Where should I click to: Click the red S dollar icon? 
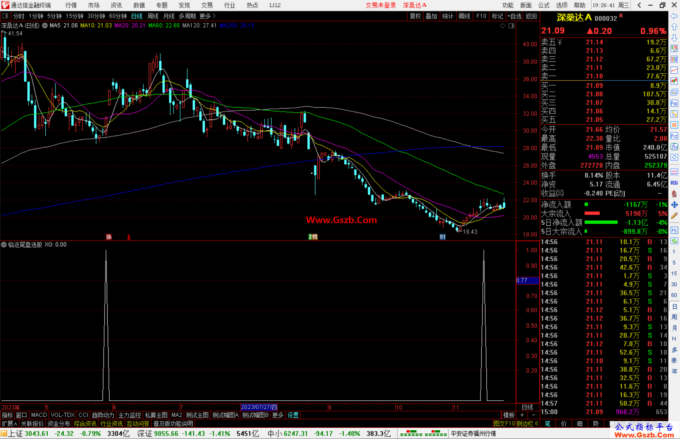pyautogui.click(x=674, y=194)
